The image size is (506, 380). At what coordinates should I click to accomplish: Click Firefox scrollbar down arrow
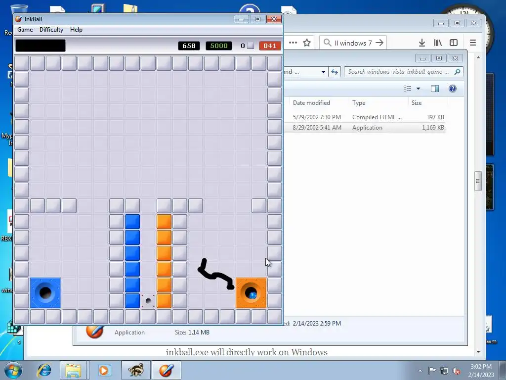click(478, 352)
